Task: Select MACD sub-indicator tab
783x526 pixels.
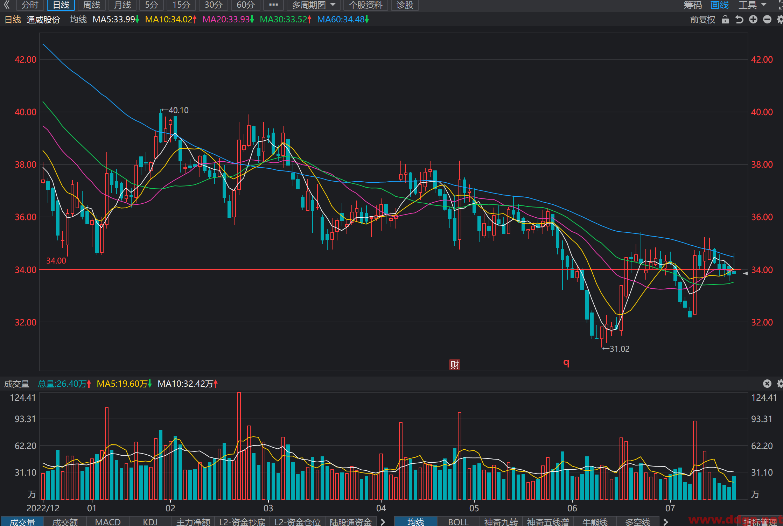Action: [108, 521]
